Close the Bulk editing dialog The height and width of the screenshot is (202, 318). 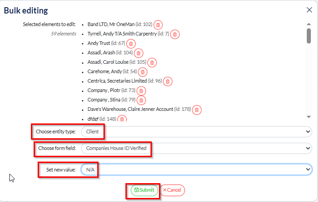[309, 10]
